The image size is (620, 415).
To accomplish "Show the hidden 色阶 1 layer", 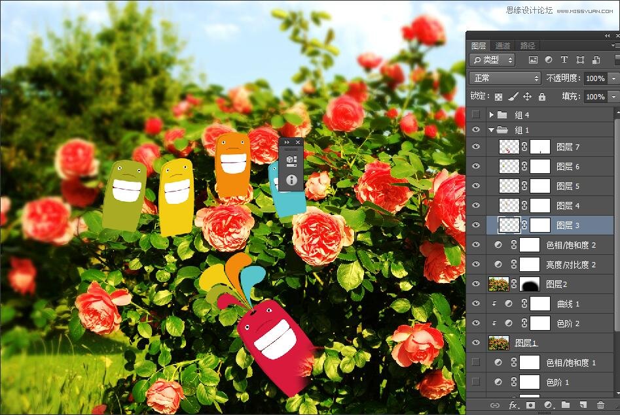I will coord(476,382).
